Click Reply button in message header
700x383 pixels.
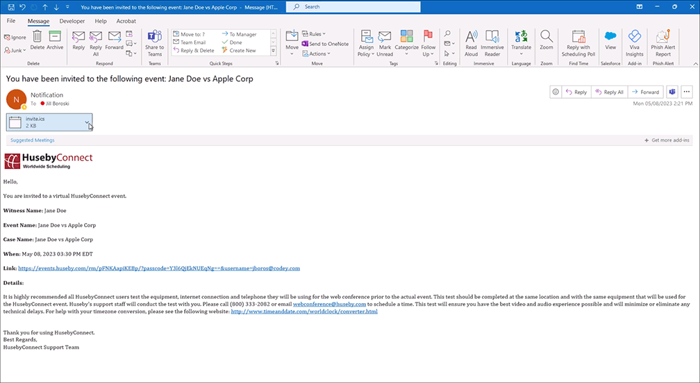click(576, 92)
